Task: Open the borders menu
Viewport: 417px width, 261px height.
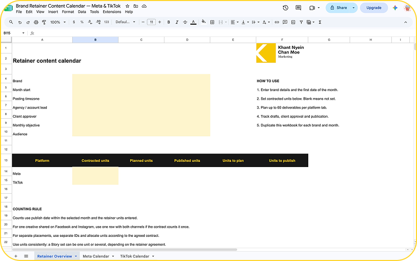Action: (x=212, y=22)
